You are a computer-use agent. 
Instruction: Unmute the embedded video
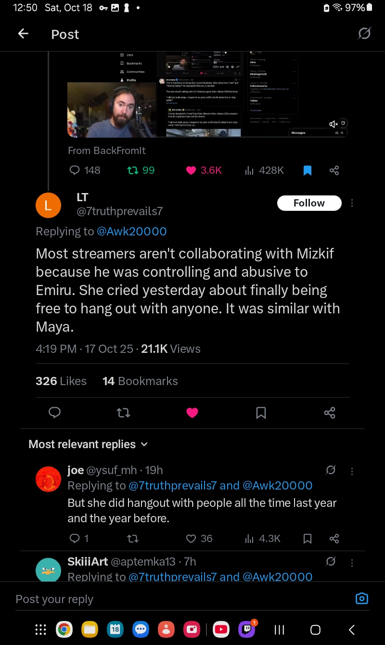coord(333,124)
